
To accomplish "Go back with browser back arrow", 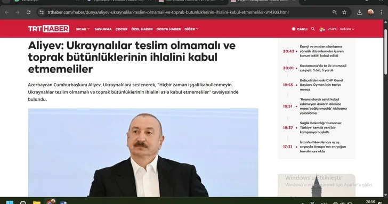I will click(7, 12).
